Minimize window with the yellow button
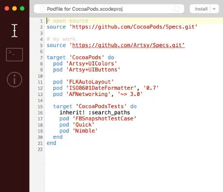The width and height of the screenshot is (223, 192). (15, 8)
